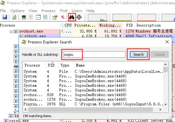Viewport: 175px width, 122px height.
Task: Select the svchost 1276 result row
Action: (x=93, y=99)
